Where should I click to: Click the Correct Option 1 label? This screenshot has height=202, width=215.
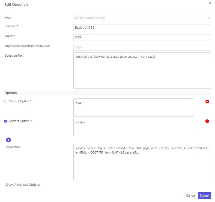[x=20, y=102]
